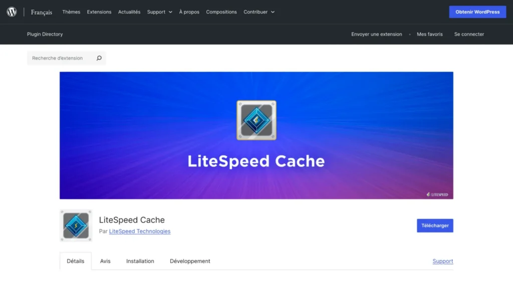The height and width of the screenshot is (281, 513).
Task: Open Mes favoris link
Action: pyautogui.click(x=429, y=34)
